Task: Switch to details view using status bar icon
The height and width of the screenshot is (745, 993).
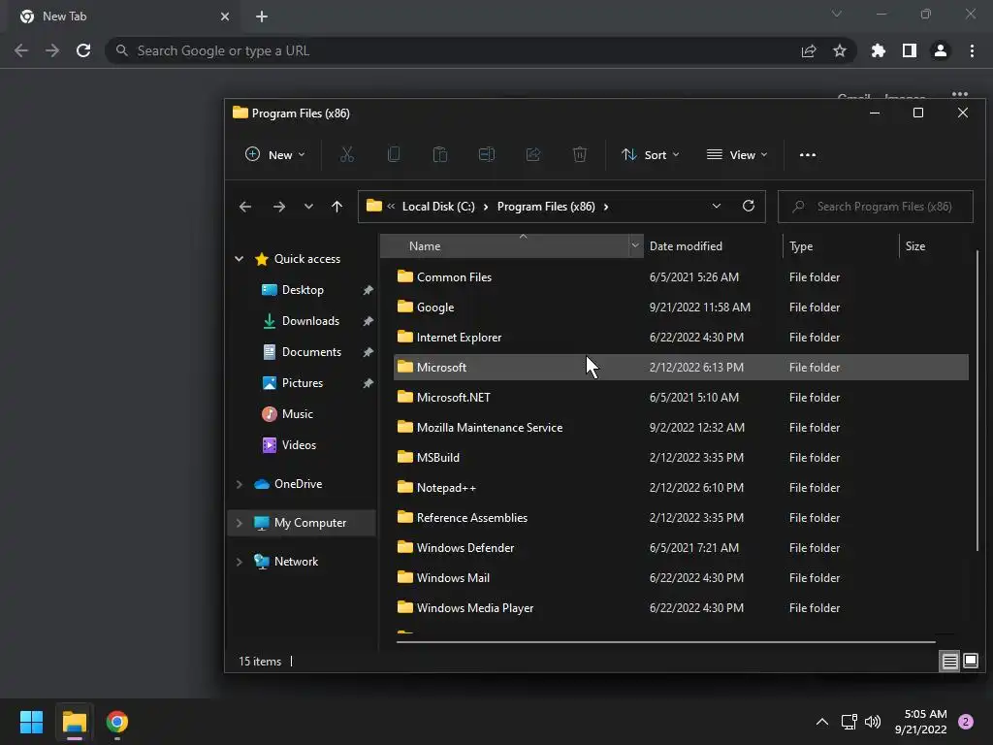Action: (949, 662)
